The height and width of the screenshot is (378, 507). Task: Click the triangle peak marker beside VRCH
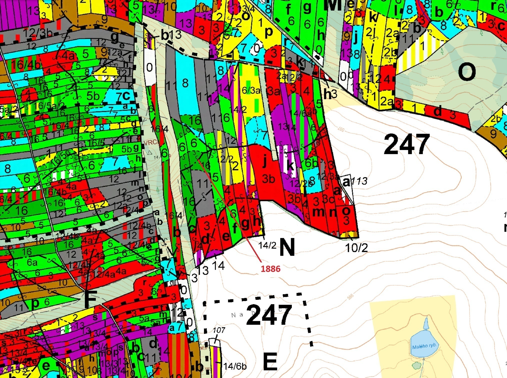tap(150, 153)
